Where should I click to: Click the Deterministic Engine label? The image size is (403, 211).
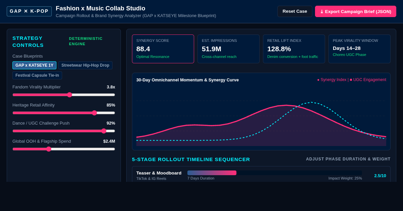pyautogui.click(x=86, y=41)
